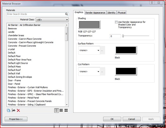
Task: Switch to the Graphics tab
Action: [79, 12]
